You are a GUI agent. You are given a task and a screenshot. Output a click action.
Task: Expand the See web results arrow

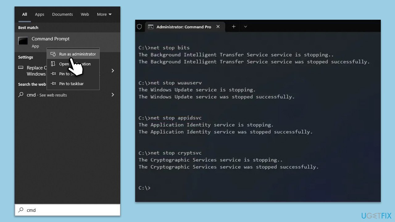pyautogui.click(x=113, y=95)
